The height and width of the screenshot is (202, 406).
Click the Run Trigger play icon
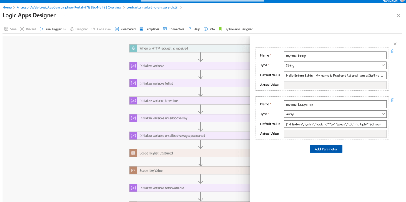[x=41, y=29]
